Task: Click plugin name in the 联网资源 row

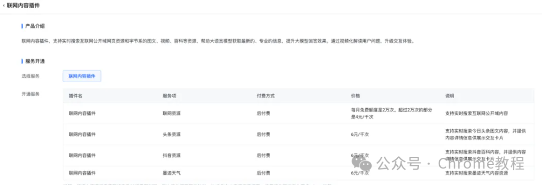Action: [82, 113]
